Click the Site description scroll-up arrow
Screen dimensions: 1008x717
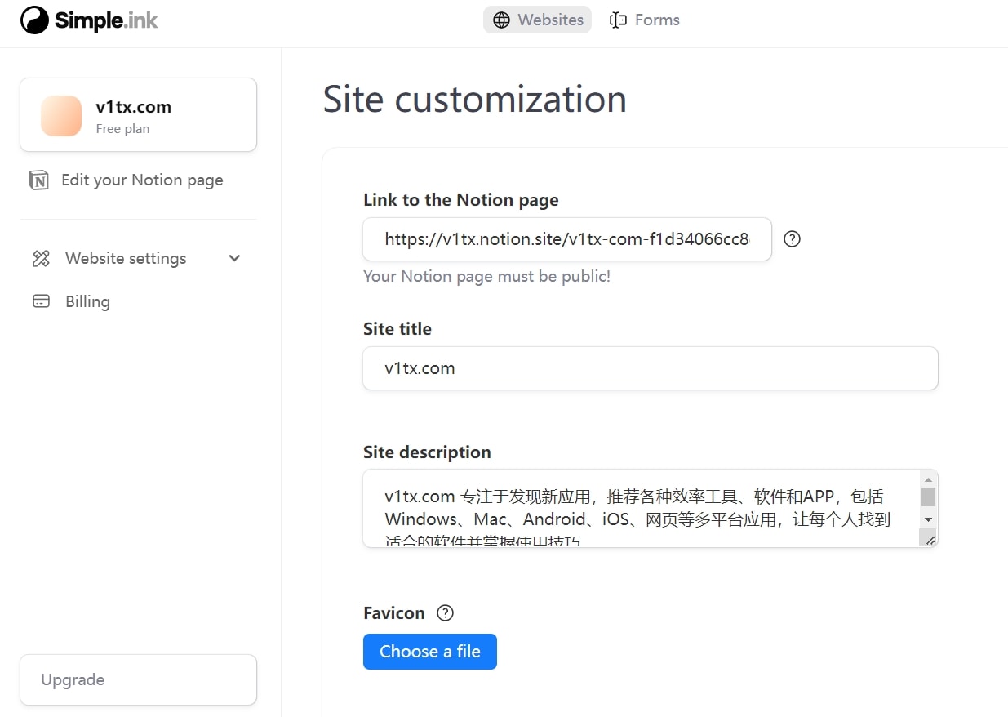(x=928, y=479)
